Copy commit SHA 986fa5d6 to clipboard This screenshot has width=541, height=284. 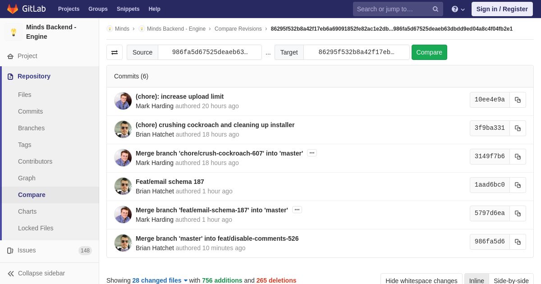click(518, 242)
